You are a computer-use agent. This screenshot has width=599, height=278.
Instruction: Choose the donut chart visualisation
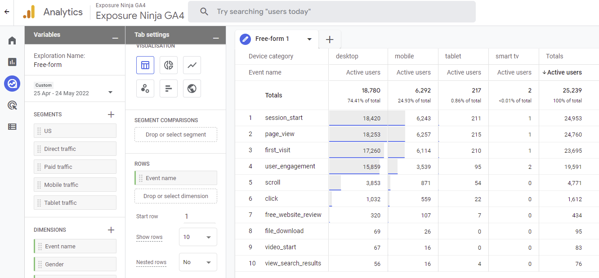(169, 65)
